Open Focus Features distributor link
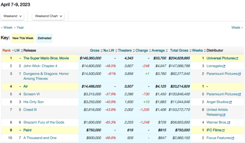 [219, 138]
